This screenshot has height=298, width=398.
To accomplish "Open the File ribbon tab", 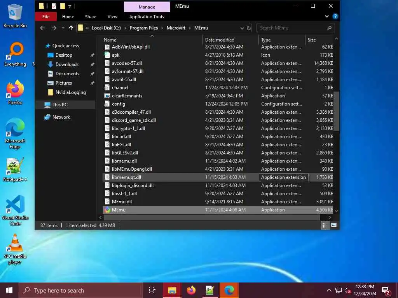I will [46, 17].
